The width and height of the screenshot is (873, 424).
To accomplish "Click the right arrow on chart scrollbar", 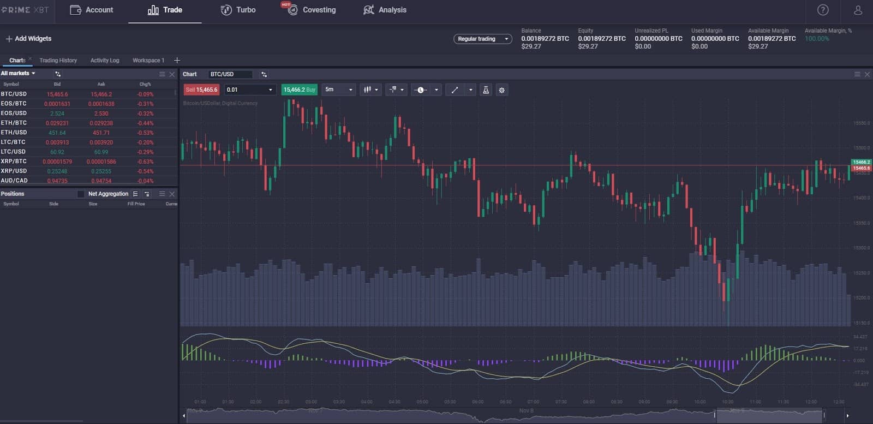I will point(847,416).
